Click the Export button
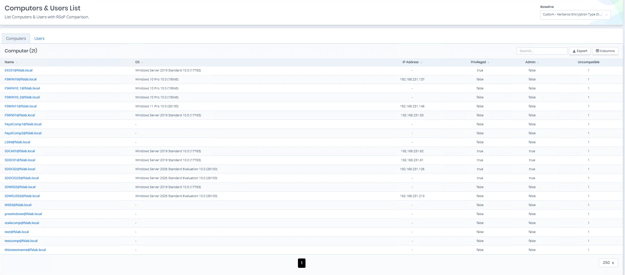Image resolution: width=625 pixels, height=275 pixels. pos(580,51)
